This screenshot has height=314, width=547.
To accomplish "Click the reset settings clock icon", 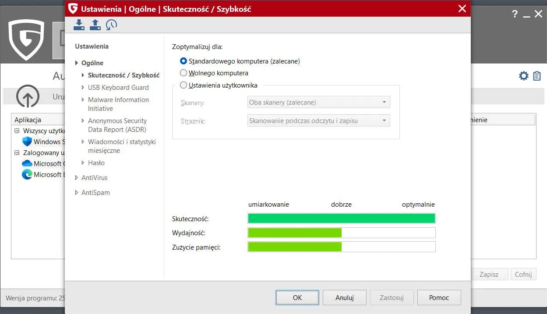I will coord(111,25).
